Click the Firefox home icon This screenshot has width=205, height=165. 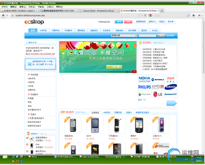[x=194, y=15]
